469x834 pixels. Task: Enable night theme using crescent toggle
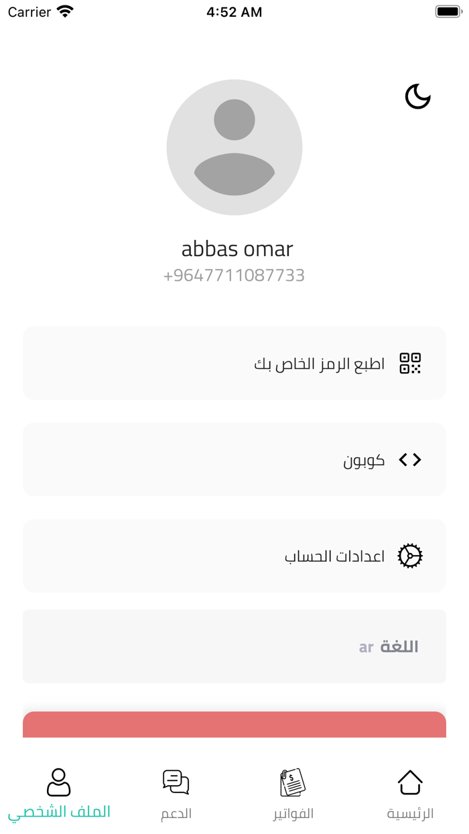pyautogui.click(x=418, y=97)
